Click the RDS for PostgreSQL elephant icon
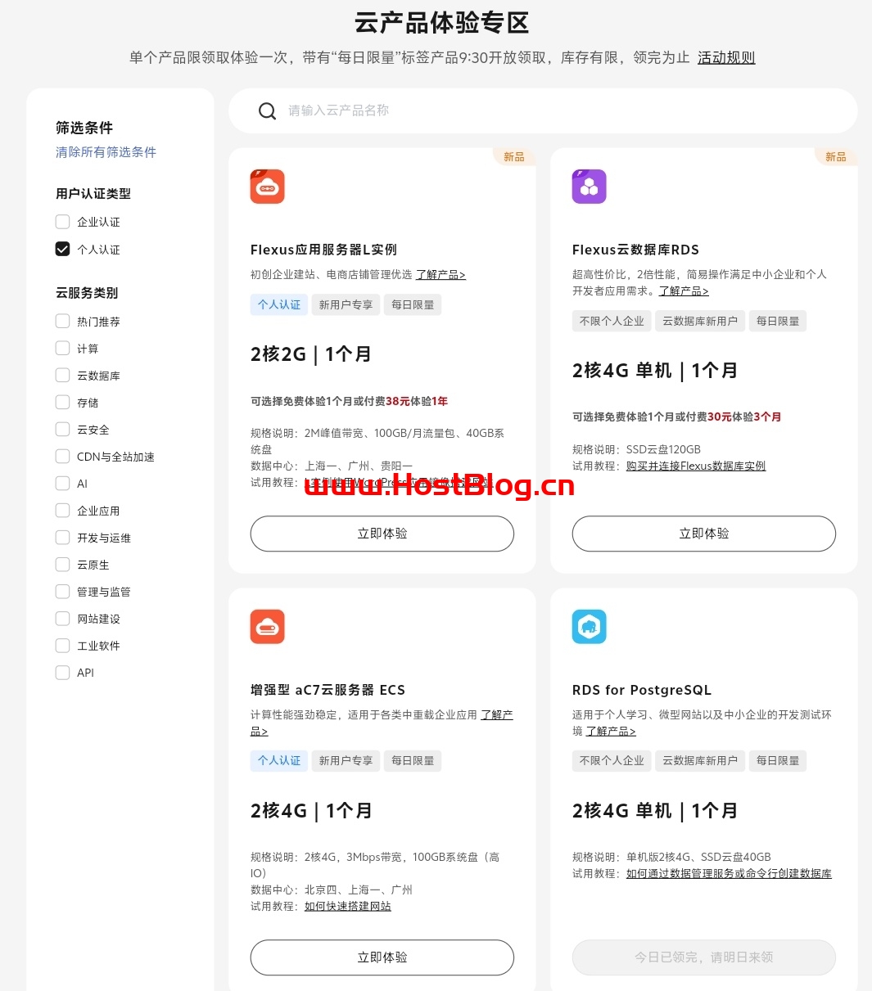 [x=589, y=627]
